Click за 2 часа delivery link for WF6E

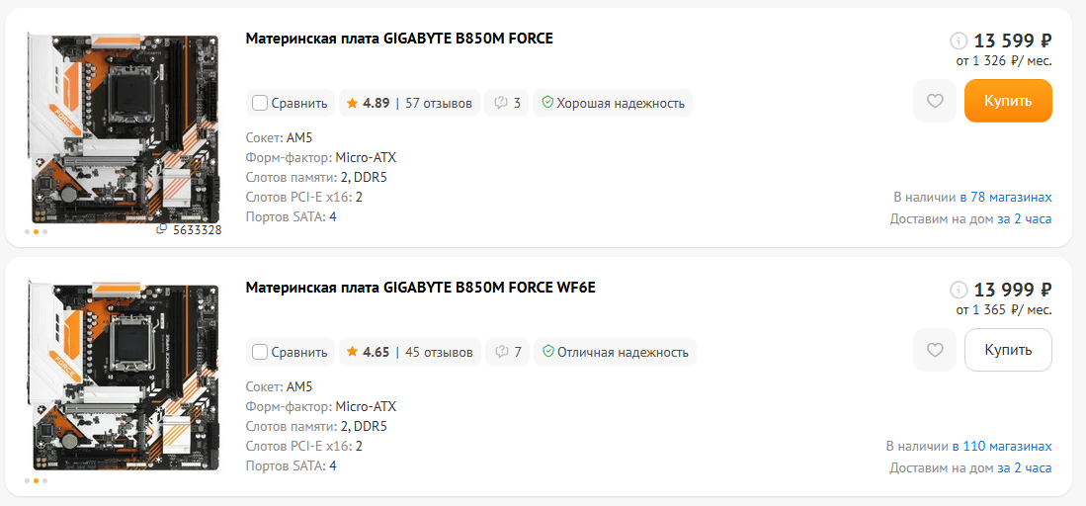[x=1025, y=467]
